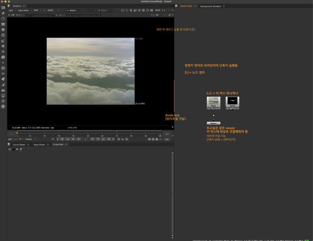Switch to the Dope Sheet tab
The width and height of the screenshot is (313, 241).
pyautogui.click(x=40, y=145)
